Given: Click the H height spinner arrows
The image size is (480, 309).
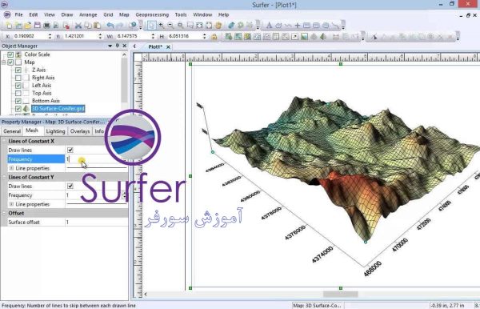Looking at the screenshot, I should tap(205, 36).
